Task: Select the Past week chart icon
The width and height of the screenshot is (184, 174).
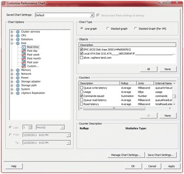Action: tap(23, 55)
